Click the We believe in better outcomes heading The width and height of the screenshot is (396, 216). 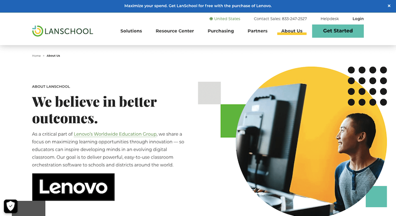pos(94,110)
